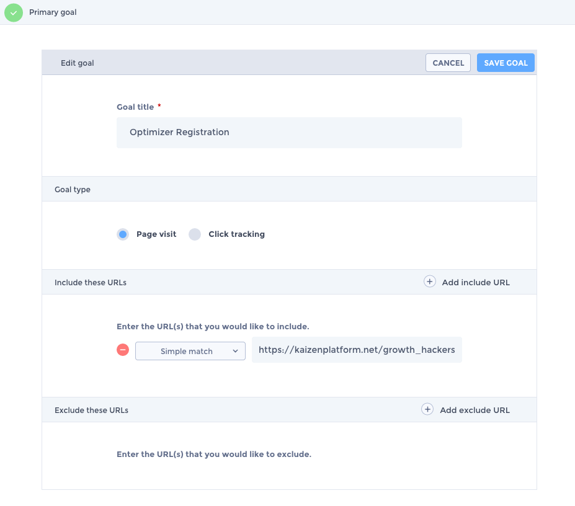
Task: Click the include URL text field
Action: point(357,350)
